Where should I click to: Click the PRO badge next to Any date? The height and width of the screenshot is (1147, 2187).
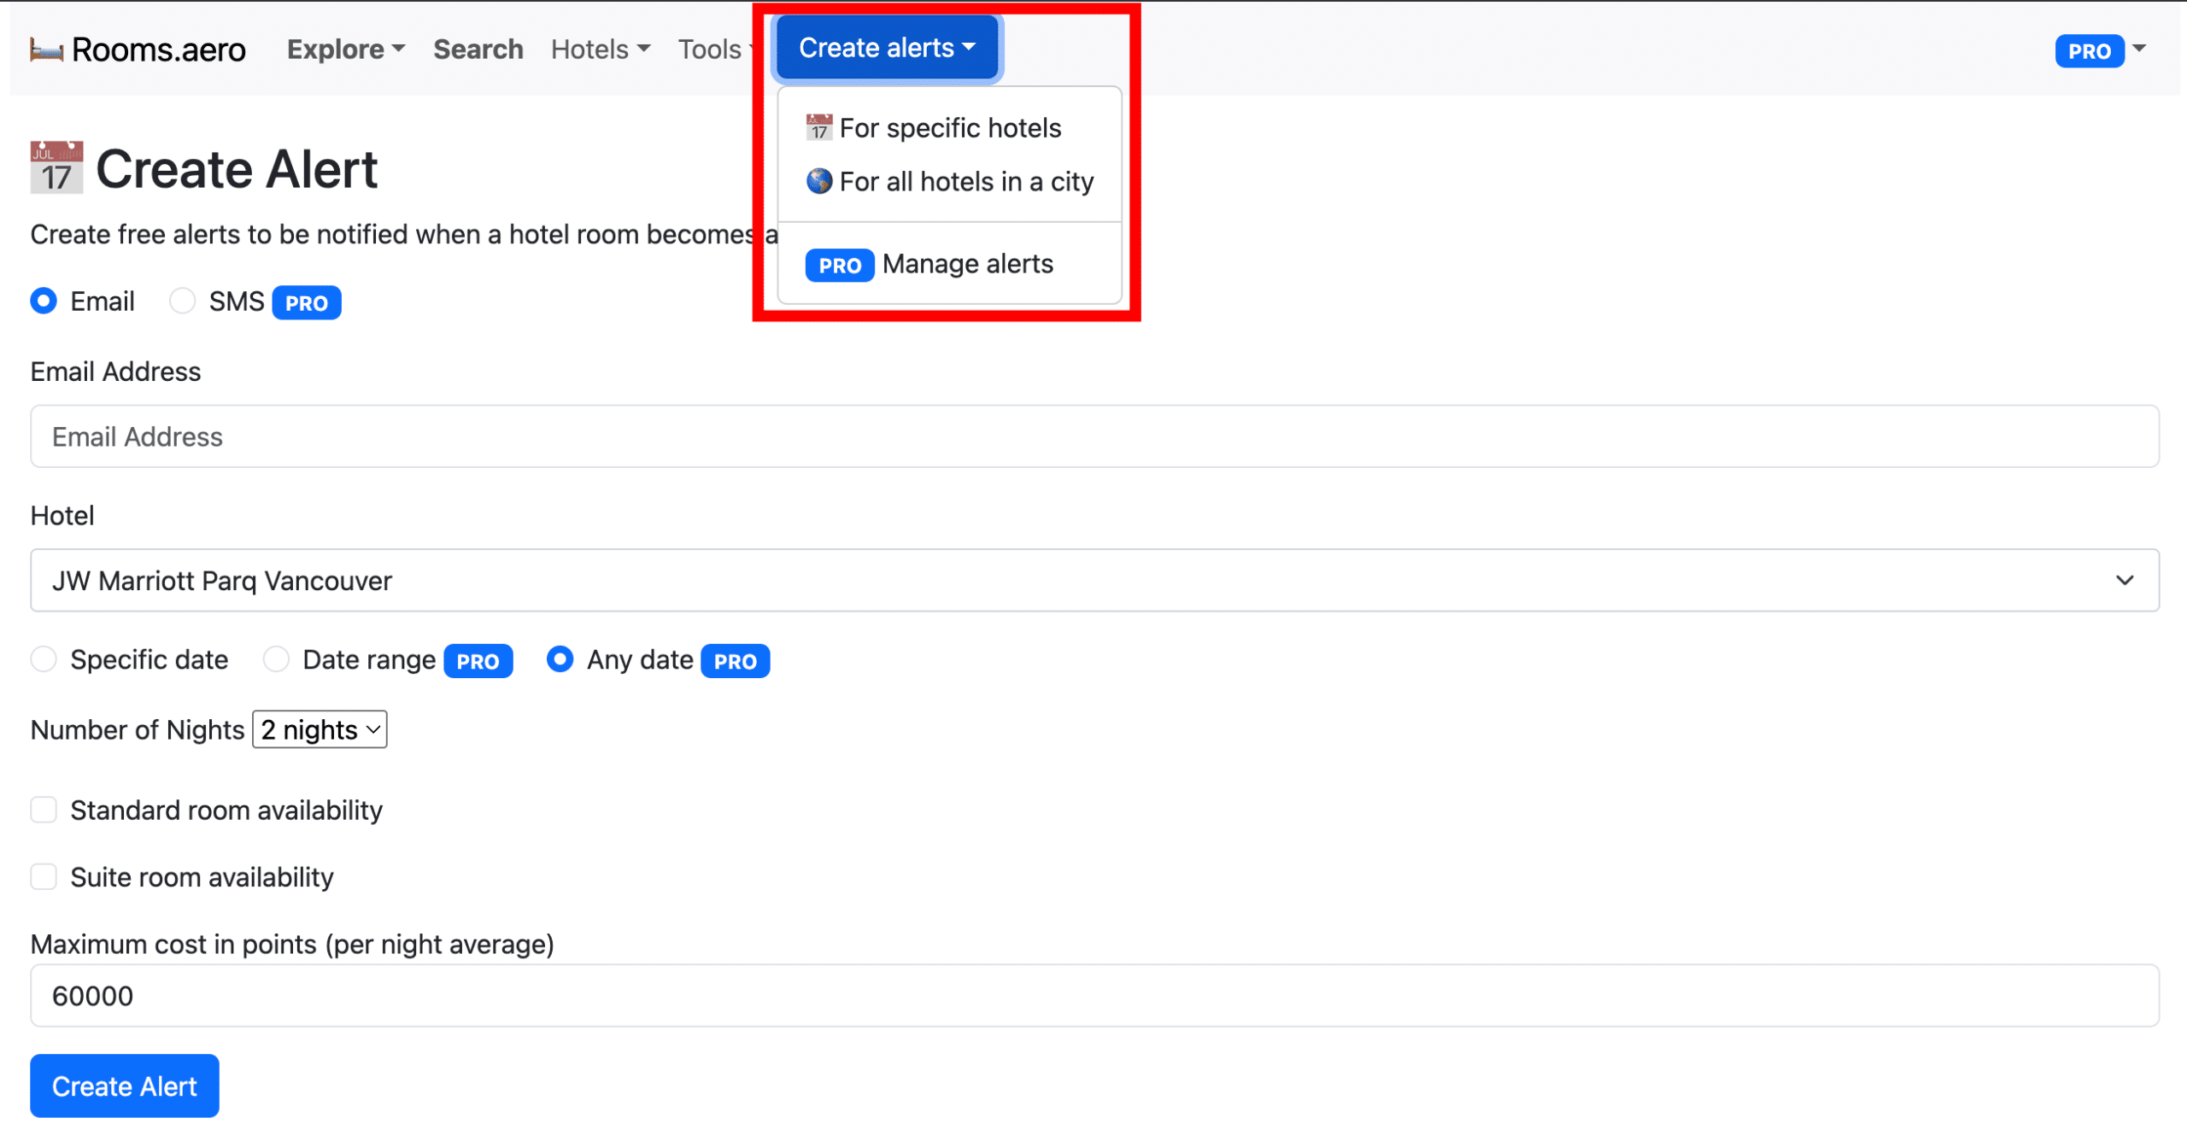(x=735, y=661)
